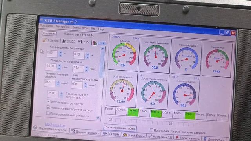Click the tab strip left scroll arrow
The height and width of the screenshot is (141, 251).
click(x=100, y=43)
